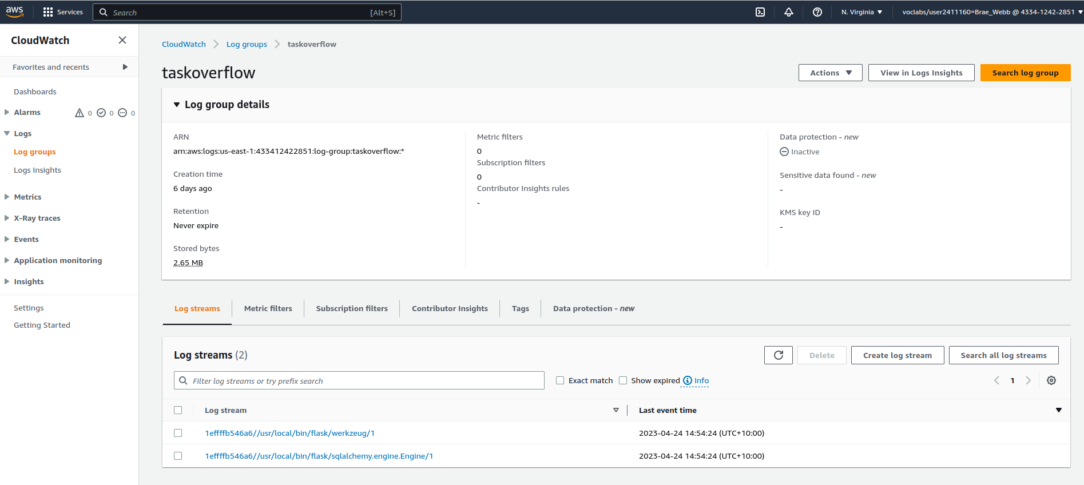Switch to the Metric filters tab
Viewport: 1084px width, 485px height.
(268, 308)
